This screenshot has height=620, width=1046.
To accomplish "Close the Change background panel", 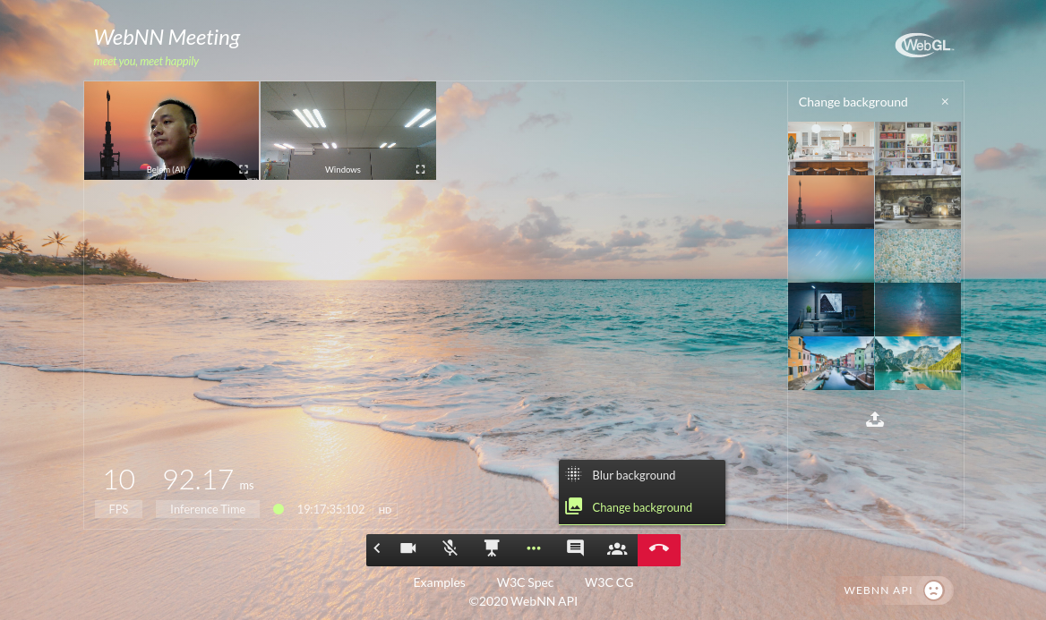I will (x=945, y=102).
